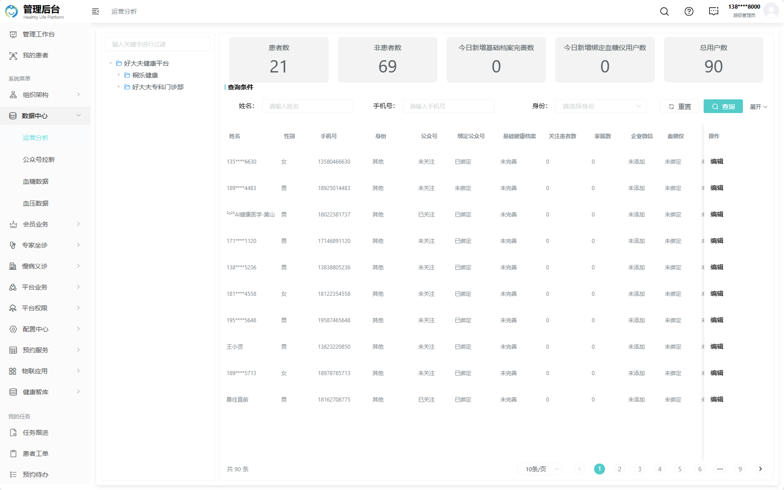Click the 管理工作台 sidebar icon
This screenshot has width=784, height=490.
pyautogui.click(x=13, y=35)
